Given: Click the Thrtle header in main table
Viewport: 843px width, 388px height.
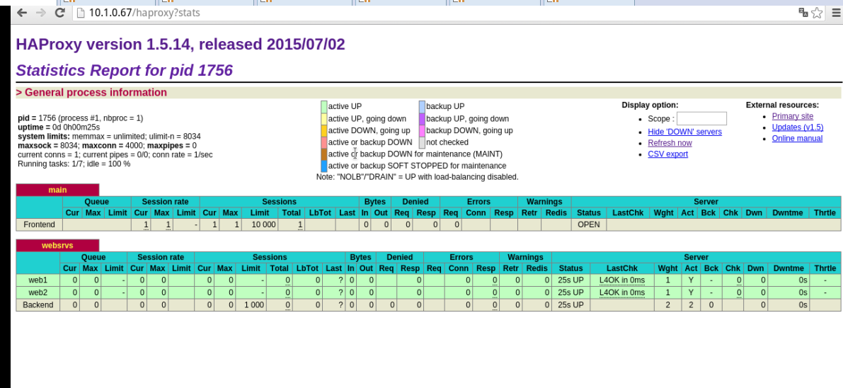Looking at the screenshot, I should (x=825, y=212).
